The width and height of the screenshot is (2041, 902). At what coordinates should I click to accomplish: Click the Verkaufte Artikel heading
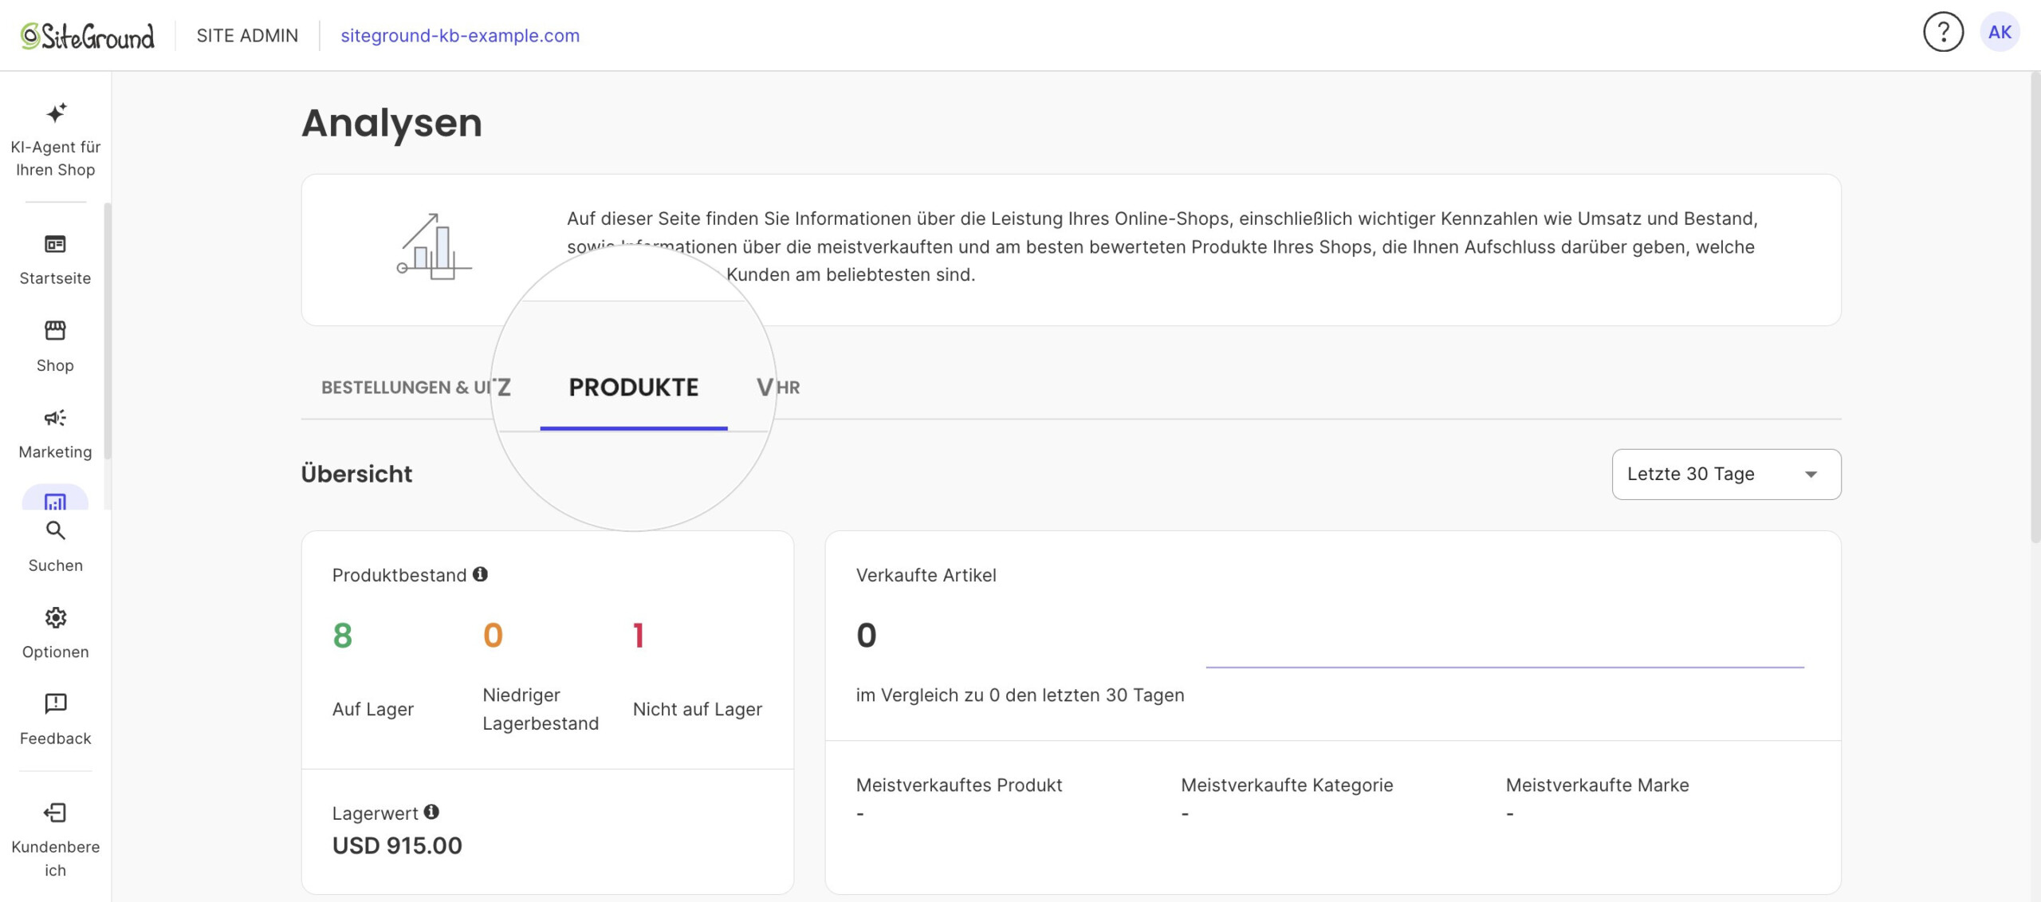click(926, 575)
